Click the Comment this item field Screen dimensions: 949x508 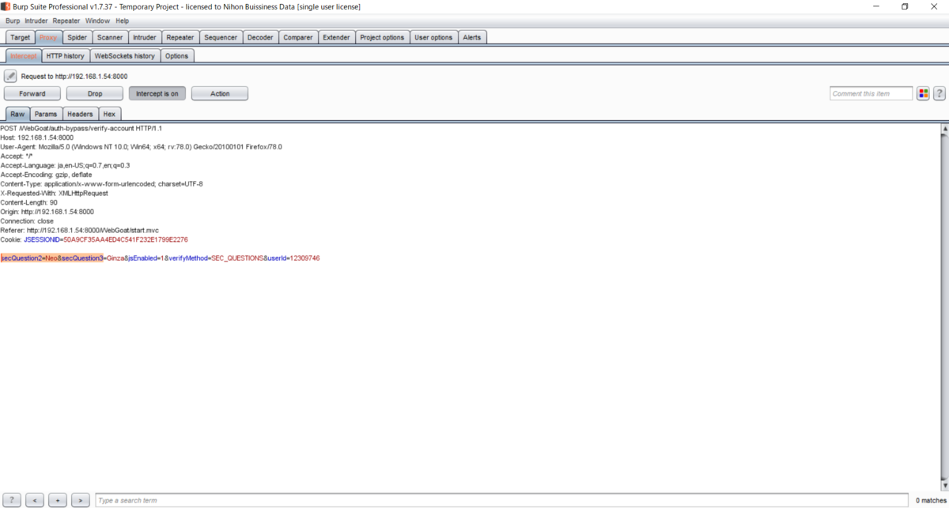pyautogui.click(x=871, y=93)
